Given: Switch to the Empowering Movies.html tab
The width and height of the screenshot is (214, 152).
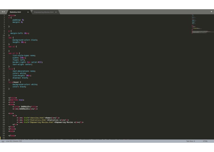Looking at the screenshot, I should point(44,12).
